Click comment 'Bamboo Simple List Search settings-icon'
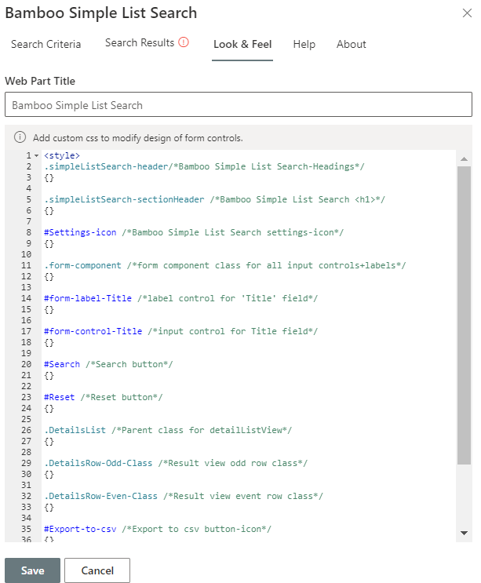Image resolution: width=481 pixels, height=583 pixels. point(233,232)
